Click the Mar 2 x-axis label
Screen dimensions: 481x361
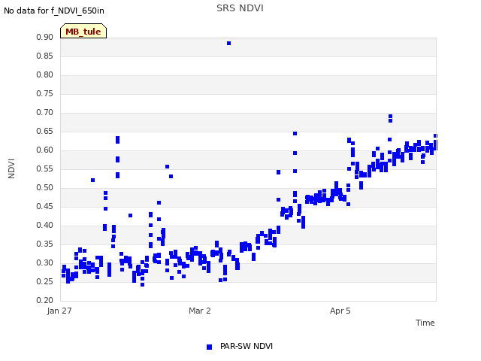pyautogui.click(x=200, y=311)
